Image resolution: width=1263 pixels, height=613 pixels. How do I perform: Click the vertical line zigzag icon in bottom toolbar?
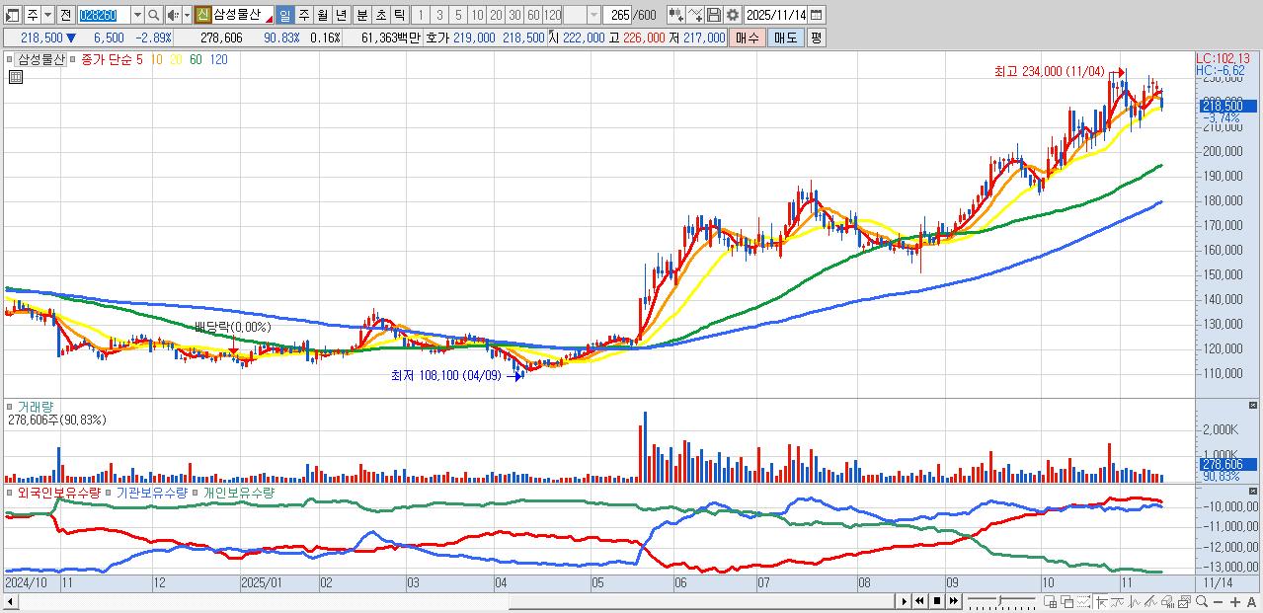tap(1134, 601)
